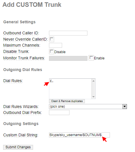Click the Dial Rules scroll up arrow

(x=93, y=81)
